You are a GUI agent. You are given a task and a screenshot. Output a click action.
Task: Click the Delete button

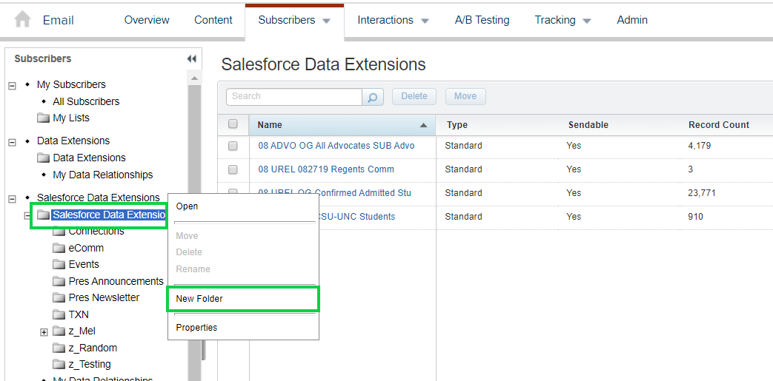[414, 96]
